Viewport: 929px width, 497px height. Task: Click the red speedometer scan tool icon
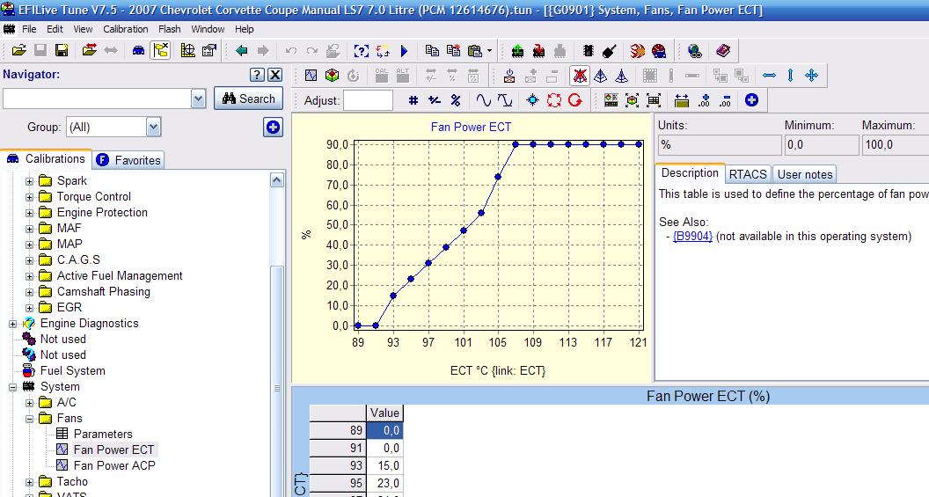[659, 51]
